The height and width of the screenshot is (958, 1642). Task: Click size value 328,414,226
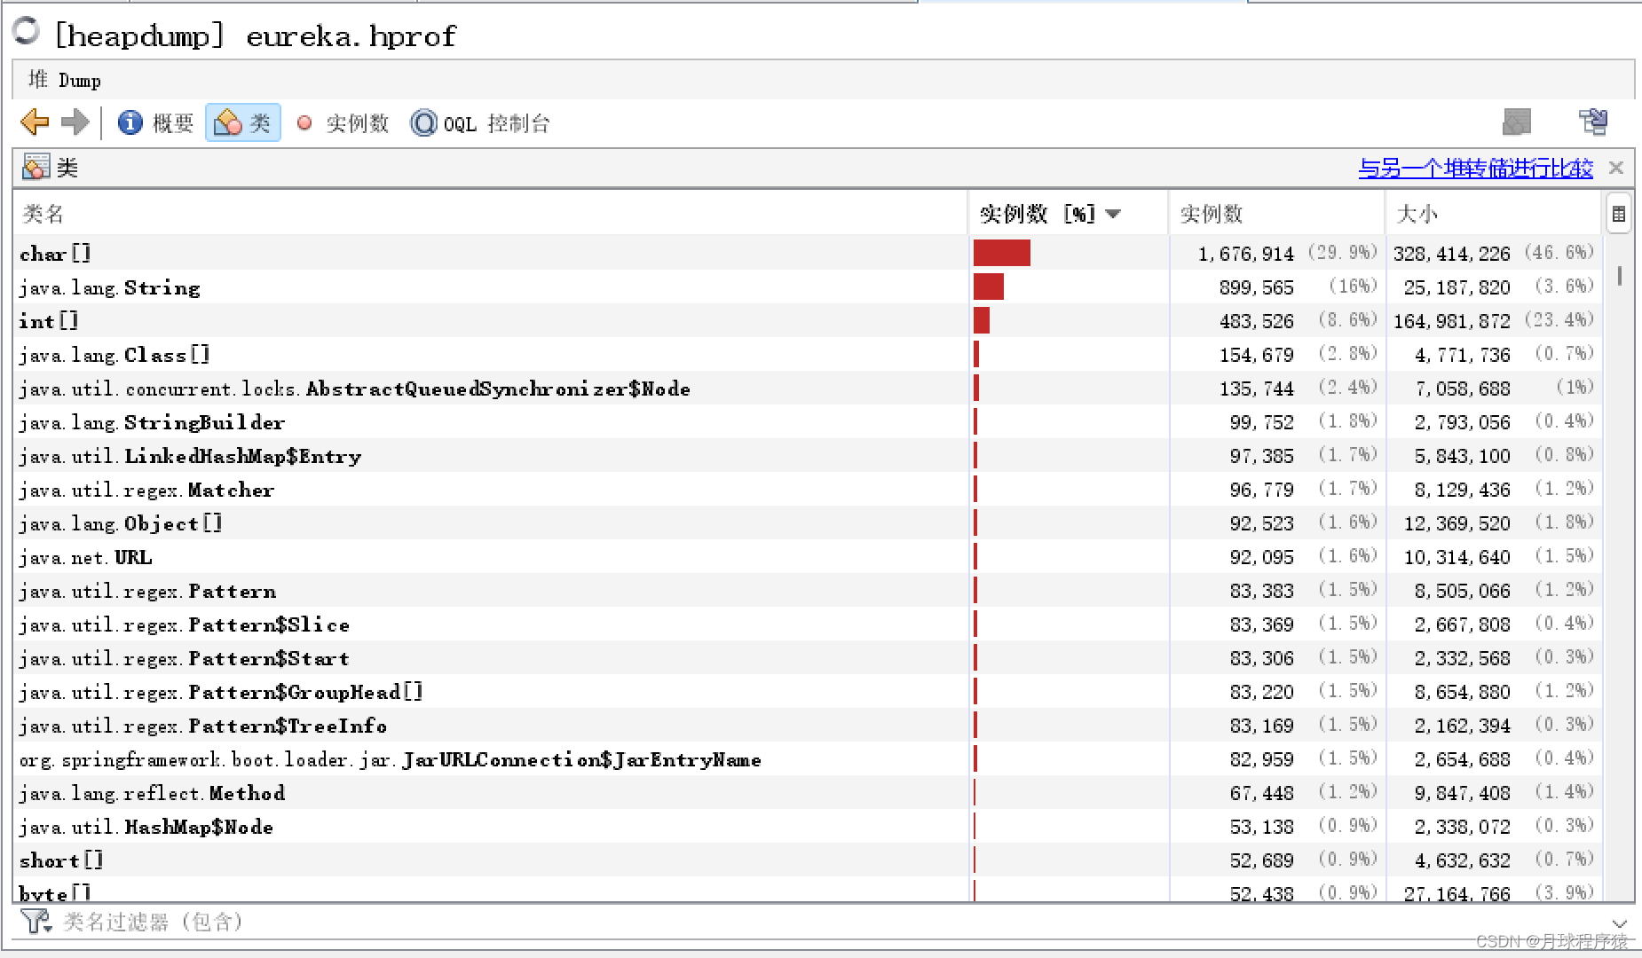1451,254
